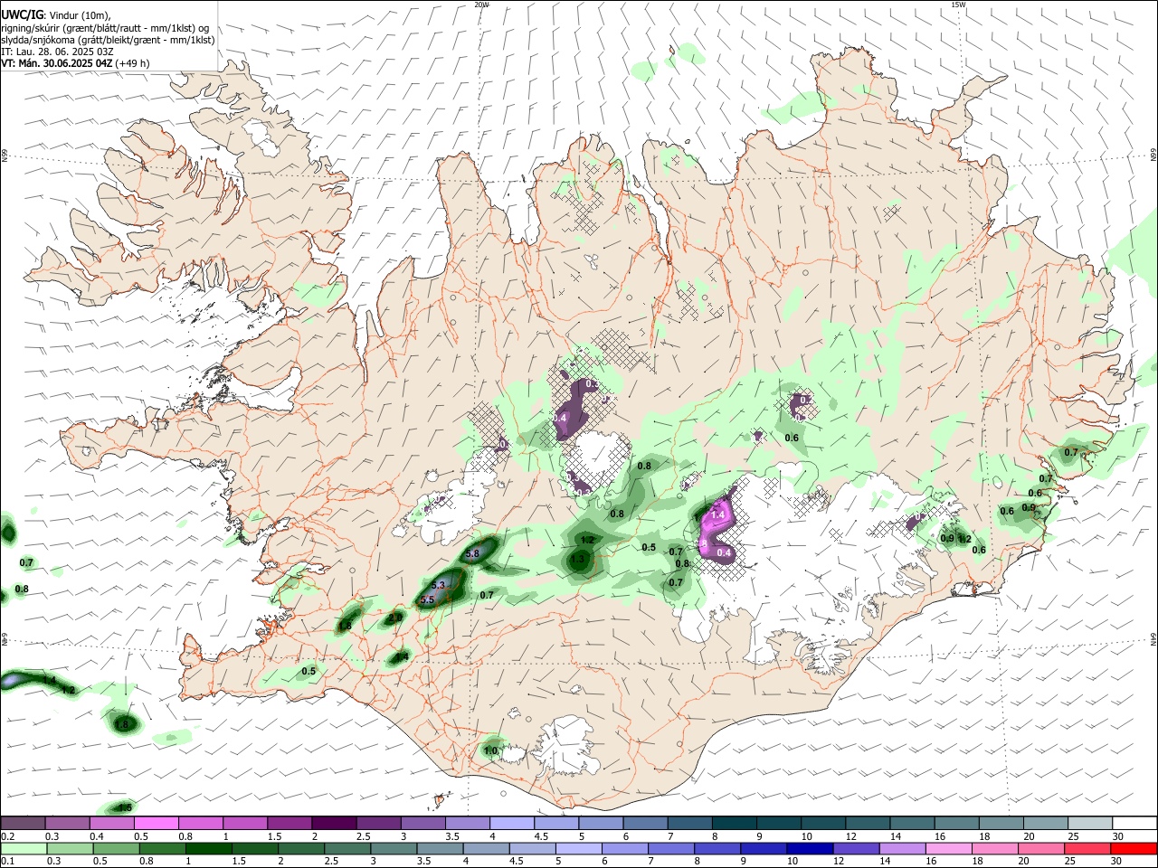
Task: Click the UWC/IG title in header box
Action: tap(21, 15)
